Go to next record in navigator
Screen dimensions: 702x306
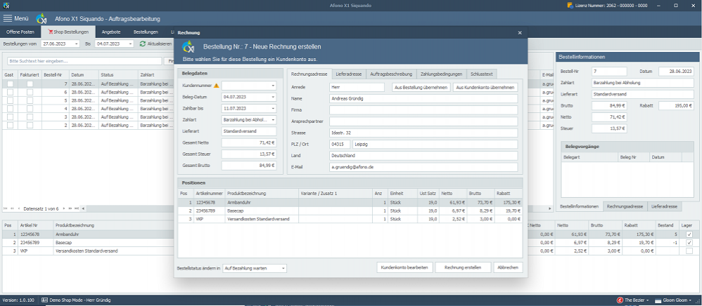point(64,208)
